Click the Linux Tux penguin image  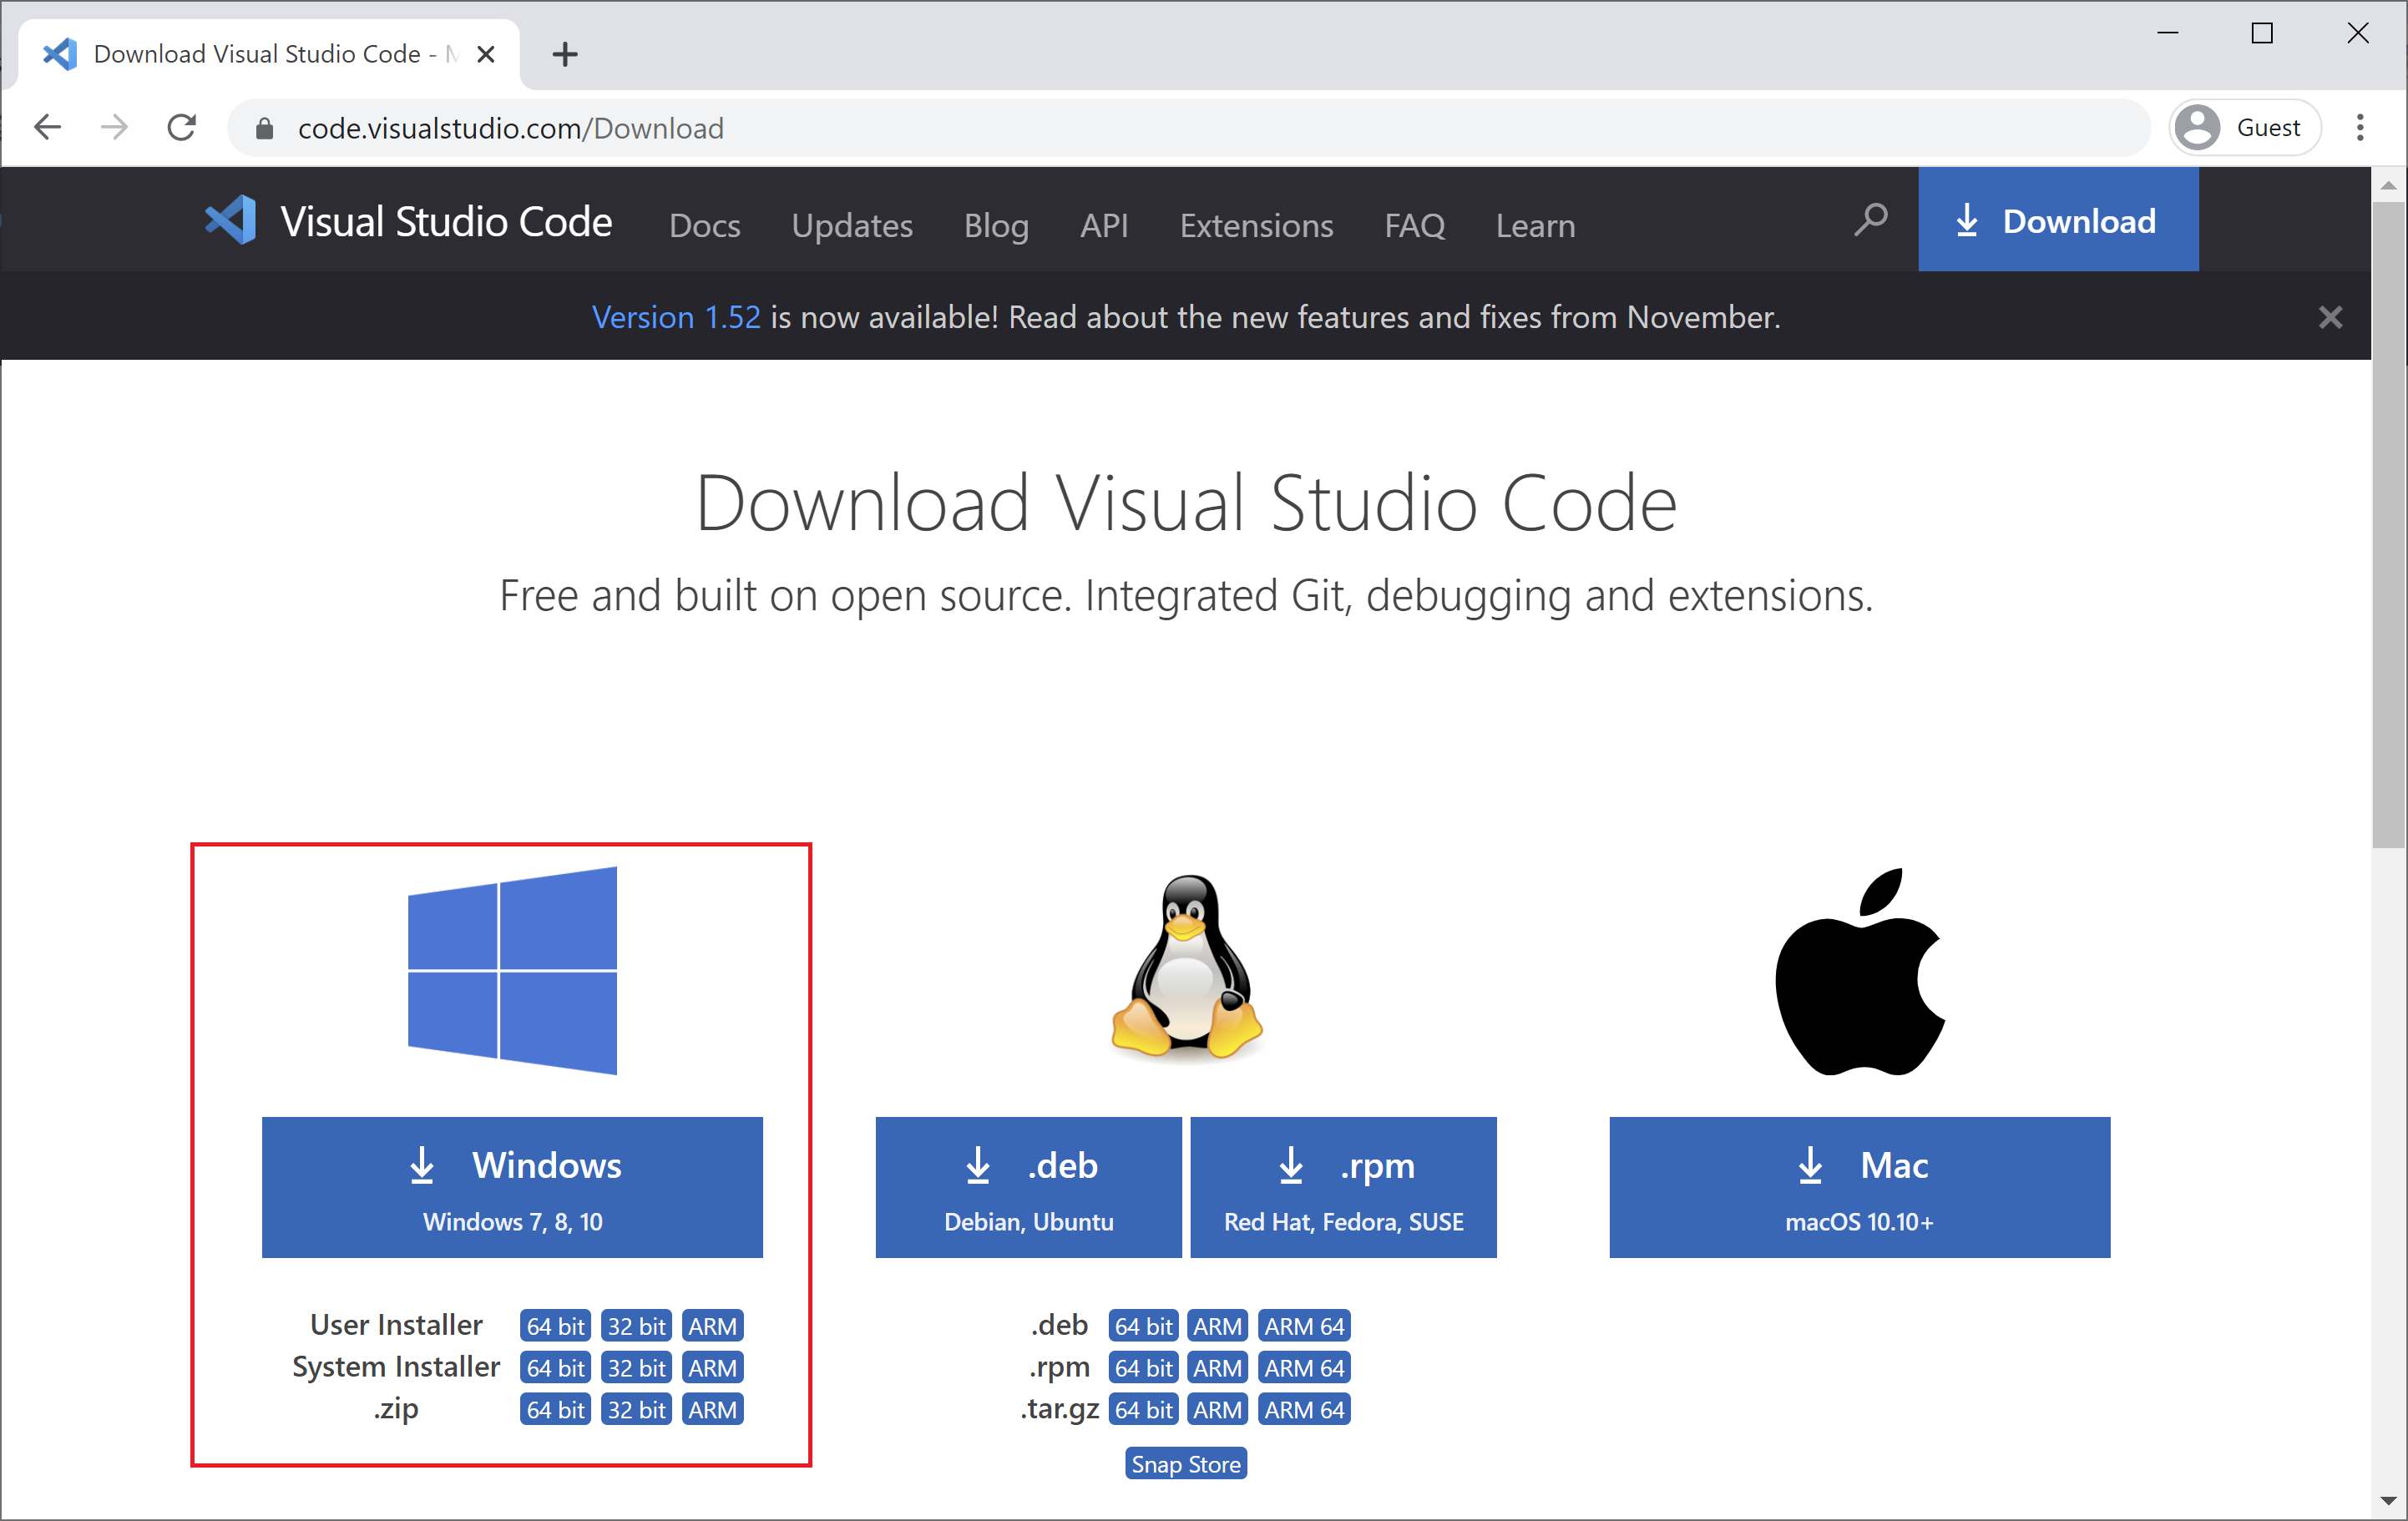[1186, 968]
